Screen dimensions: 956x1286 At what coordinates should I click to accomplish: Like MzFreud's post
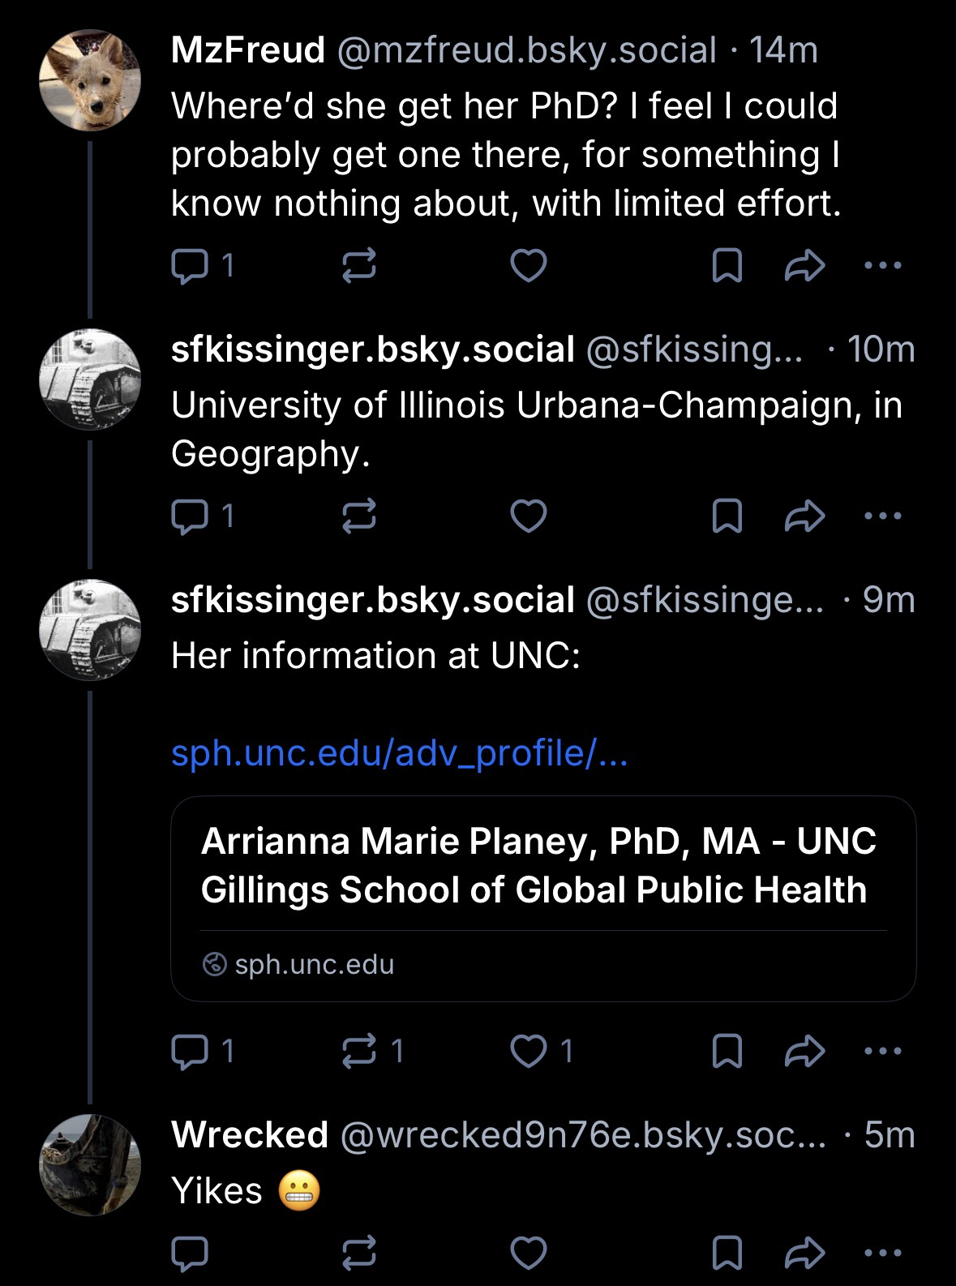coord(529,266)
